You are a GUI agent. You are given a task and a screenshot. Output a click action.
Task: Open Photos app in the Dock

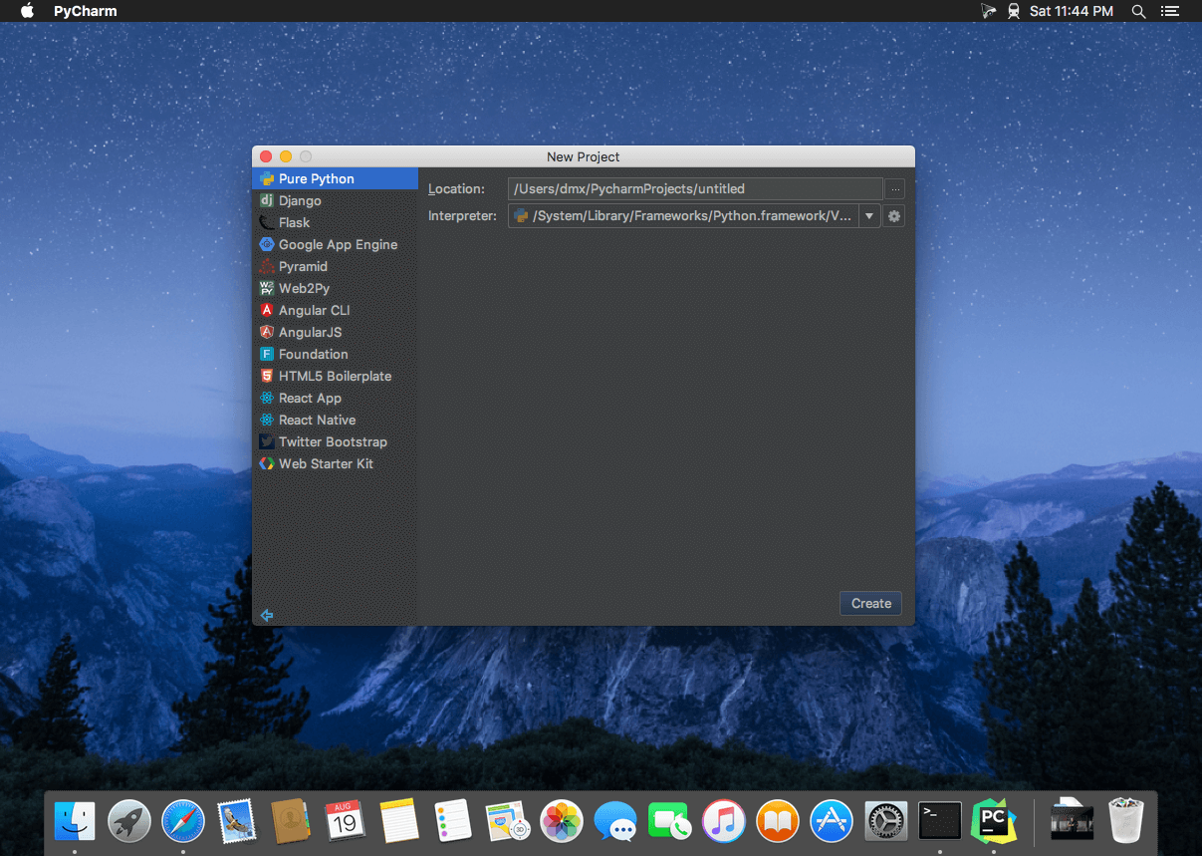point(561,821)
